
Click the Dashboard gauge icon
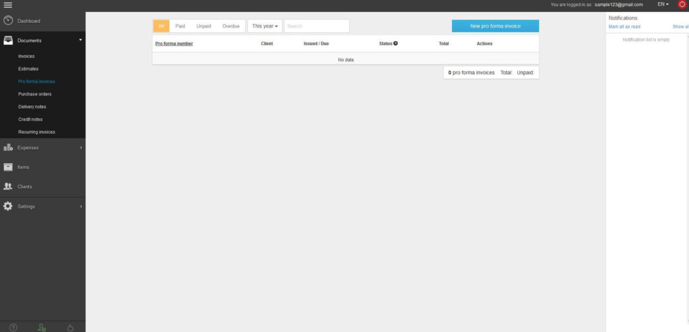tap(8, 21)
